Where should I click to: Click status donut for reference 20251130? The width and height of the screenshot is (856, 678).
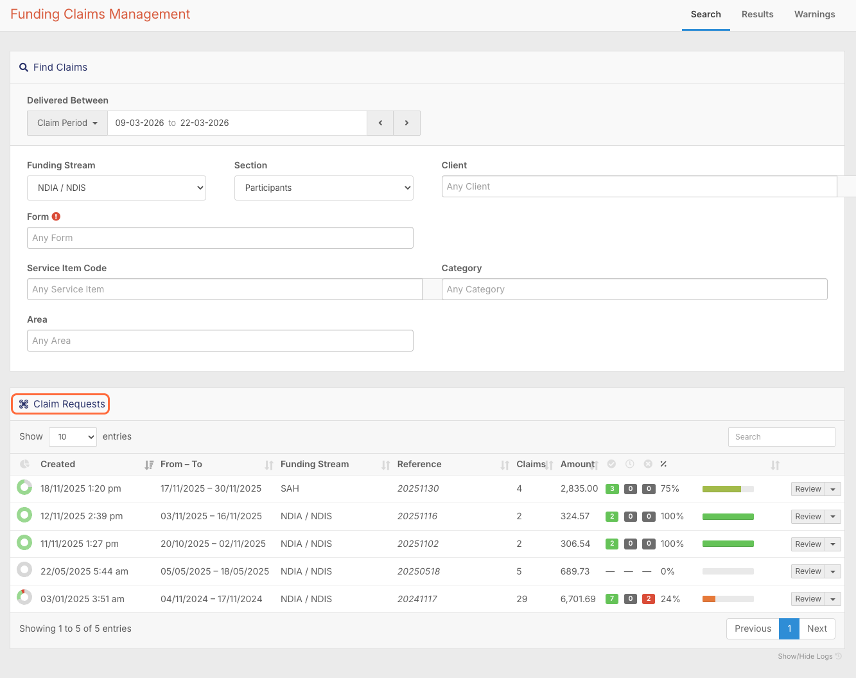click(24, 487)
